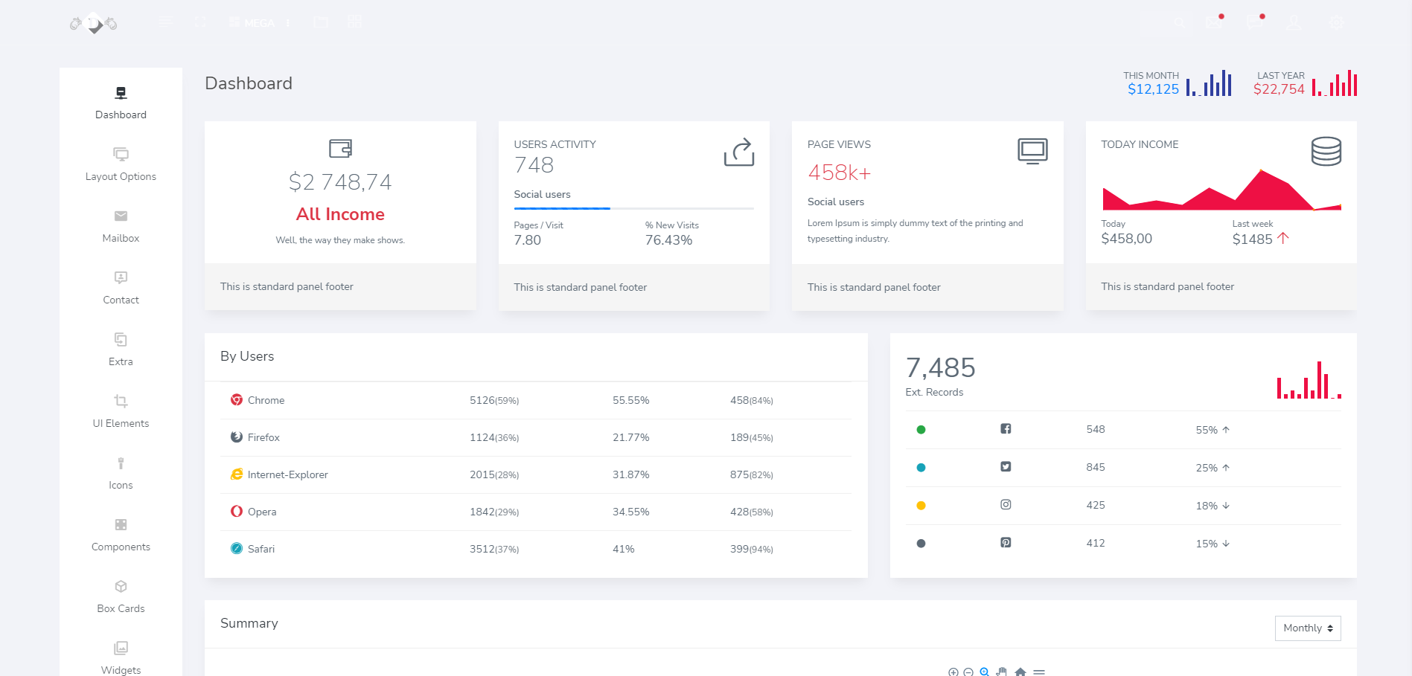
Task: Reset the Summary chart with the home icon
Action: tap(1020, 672)
